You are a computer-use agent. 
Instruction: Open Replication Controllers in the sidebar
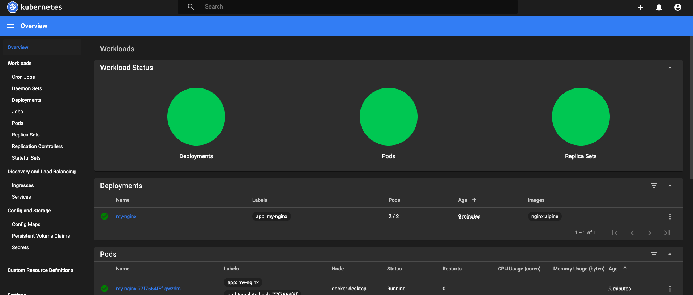[37, 146]
